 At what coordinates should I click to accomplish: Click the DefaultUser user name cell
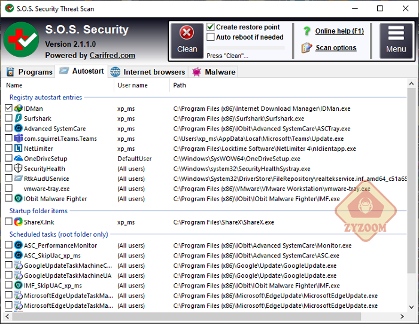coord(135,159)
